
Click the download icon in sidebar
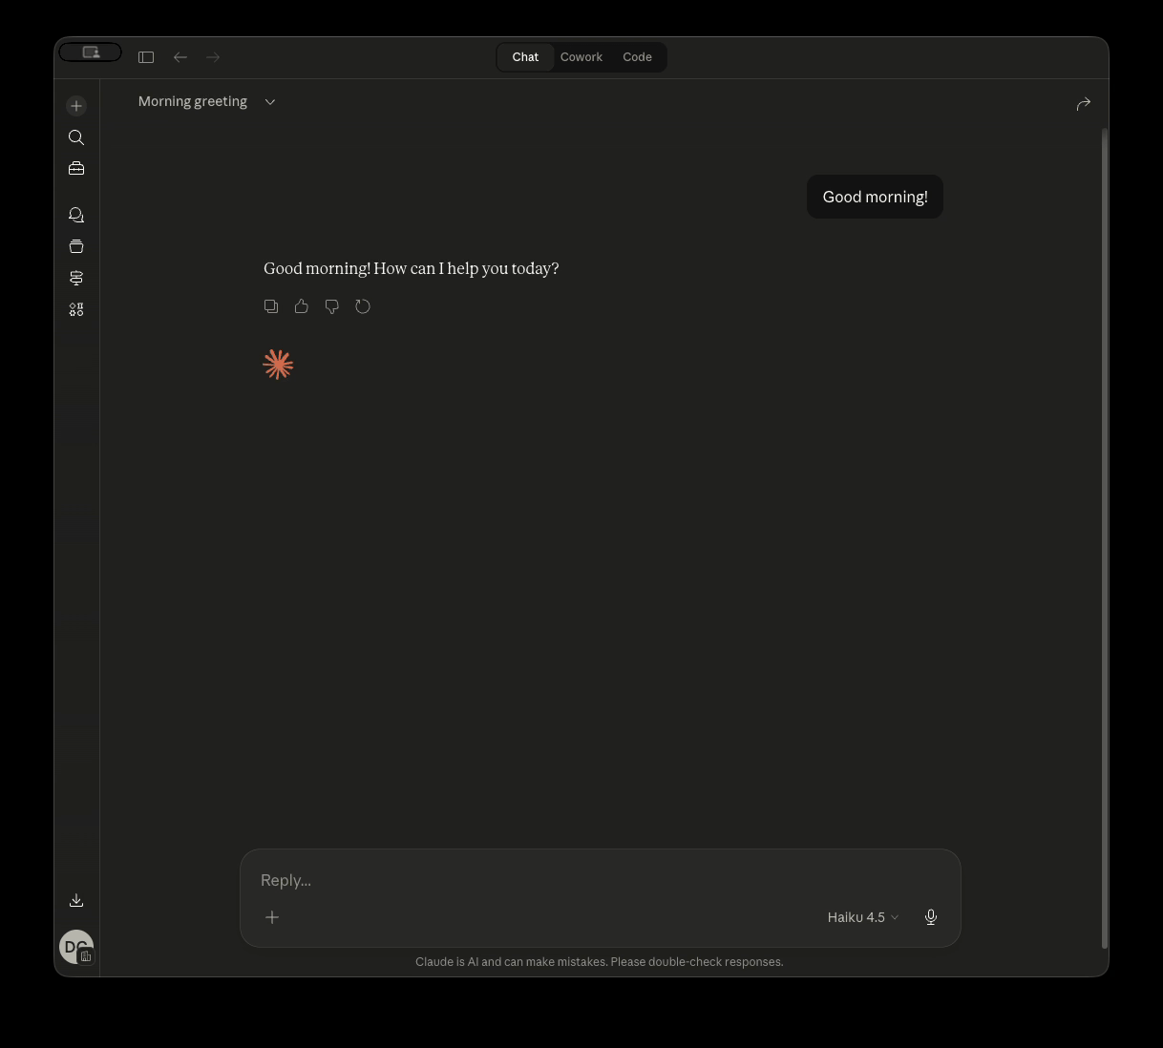[x=76, y=900]
